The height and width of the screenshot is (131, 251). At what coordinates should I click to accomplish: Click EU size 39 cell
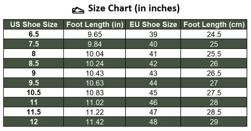click(153, 34)
